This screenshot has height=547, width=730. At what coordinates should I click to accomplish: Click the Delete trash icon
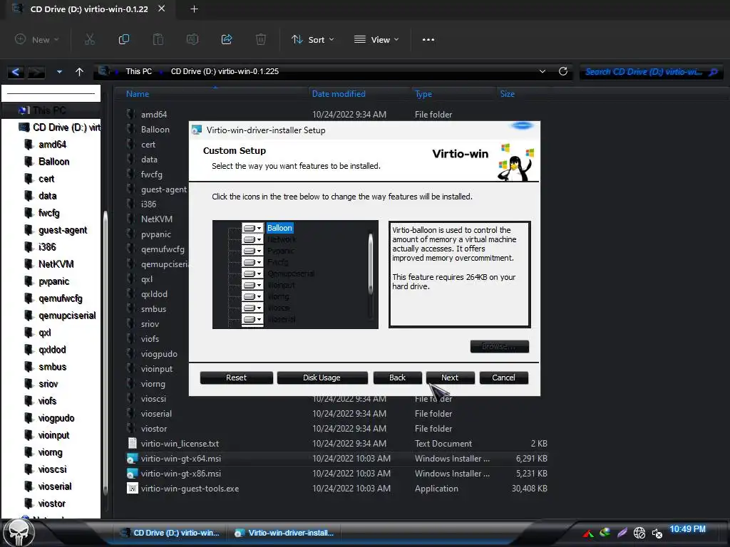pos(261,40)
